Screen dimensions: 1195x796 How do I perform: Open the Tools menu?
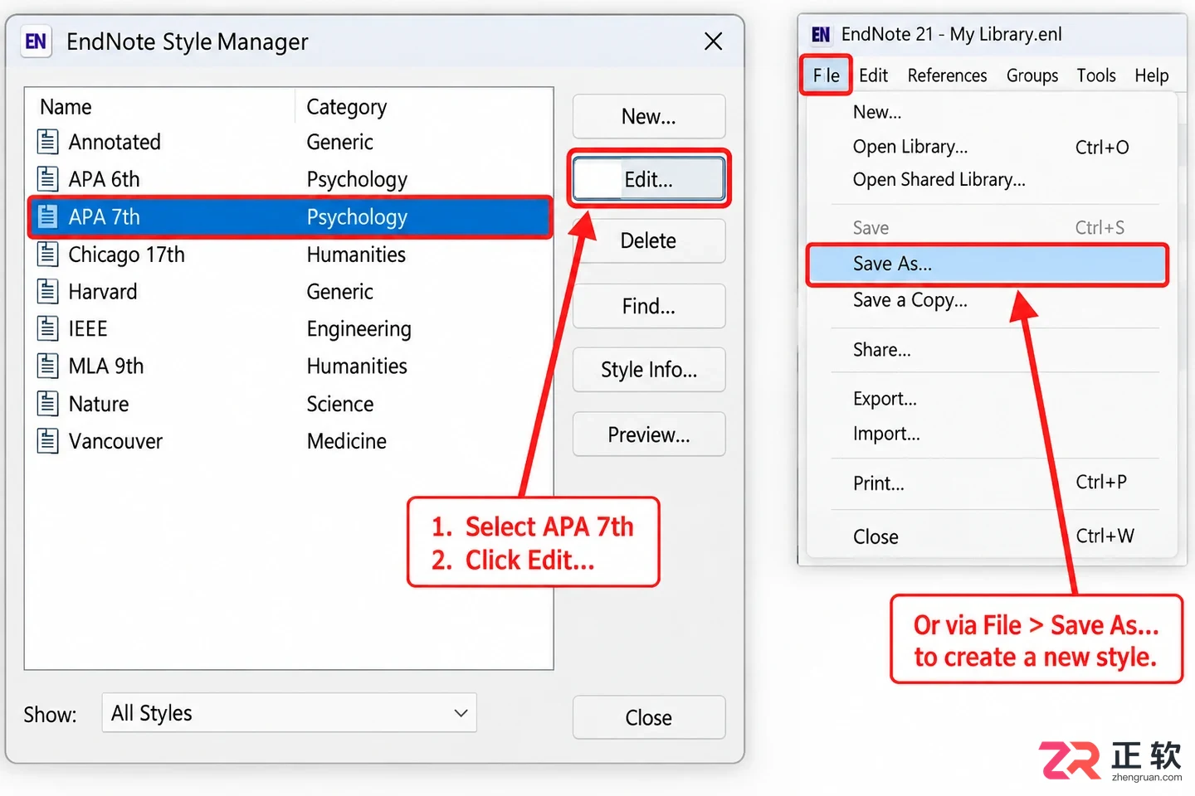click(x=1096, y=75)
